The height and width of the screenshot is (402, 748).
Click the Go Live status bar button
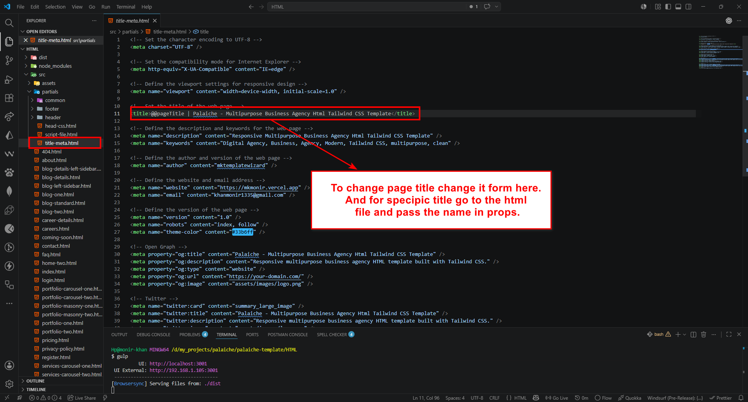pos(557,398)
